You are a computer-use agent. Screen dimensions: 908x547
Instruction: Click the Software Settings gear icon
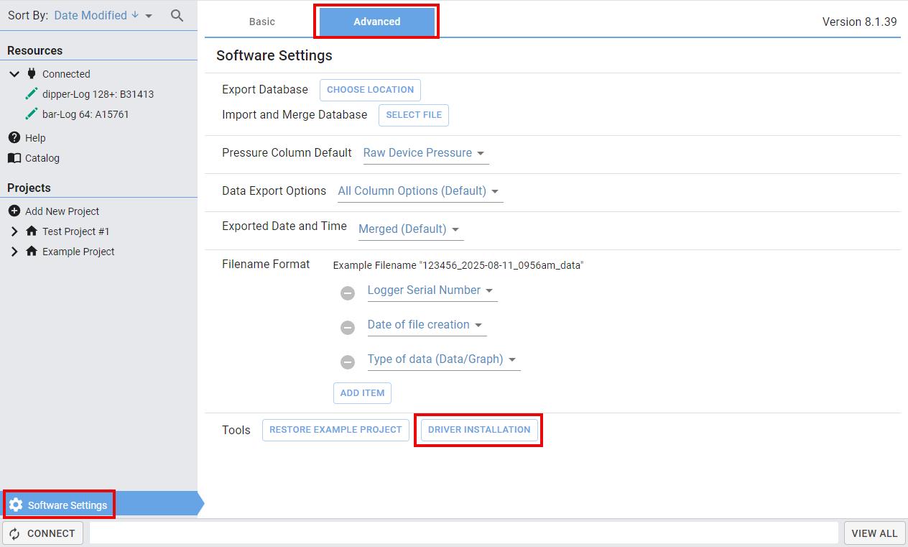tap(16, 505)
